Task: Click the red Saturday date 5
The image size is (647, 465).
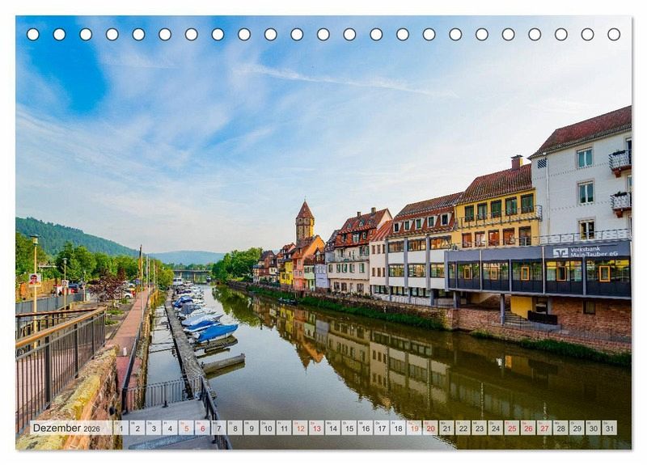Action: coord(186,428)
